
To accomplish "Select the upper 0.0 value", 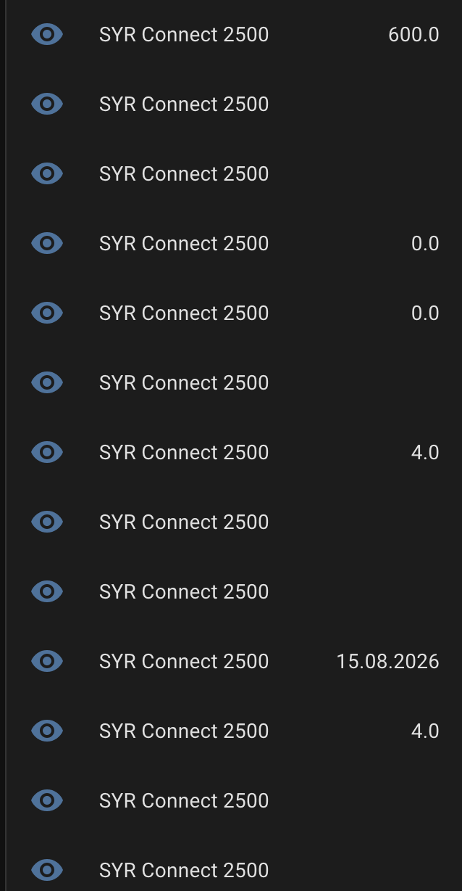I will 425,243.
